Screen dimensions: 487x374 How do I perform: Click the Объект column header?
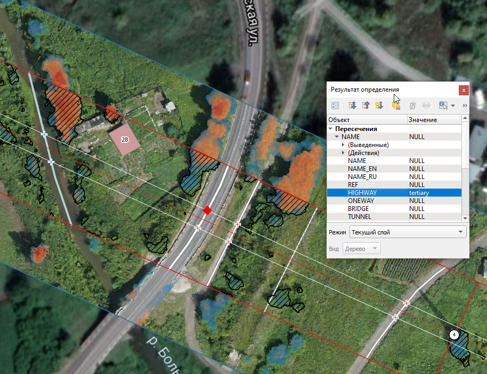[x=367, y=120]
